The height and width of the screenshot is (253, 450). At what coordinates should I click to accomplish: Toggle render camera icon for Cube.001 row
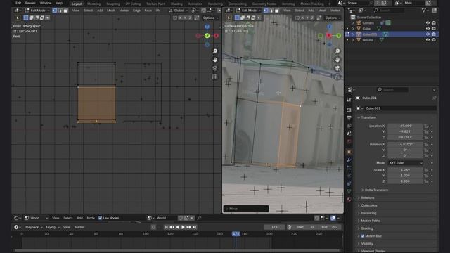tap(433, 34)
